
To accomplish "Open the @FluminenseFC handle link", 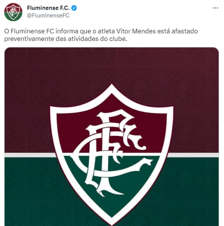I will click(48, 15).
